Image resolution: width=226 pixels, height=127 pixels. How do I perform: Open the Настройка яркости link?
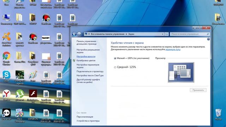click(86, 56)
